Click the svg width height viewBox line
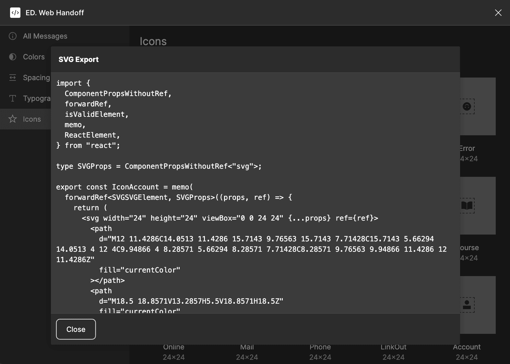Screen dimensions: 510x364 (x=230, y=218)
